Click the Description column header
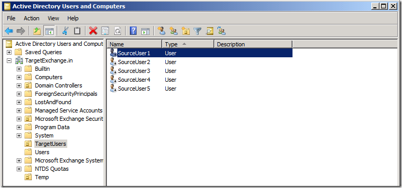This screenshot has height=188, width=402. tap(253, 44)
